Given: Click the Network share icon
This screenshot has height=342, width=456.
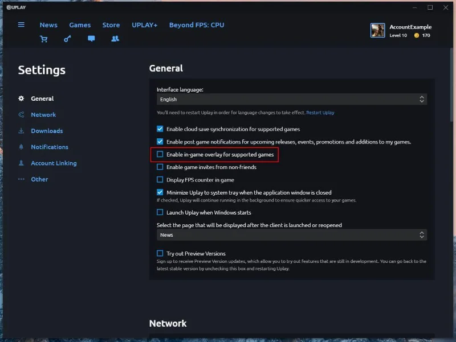Looking at the screenshot, I should point(21,115).
